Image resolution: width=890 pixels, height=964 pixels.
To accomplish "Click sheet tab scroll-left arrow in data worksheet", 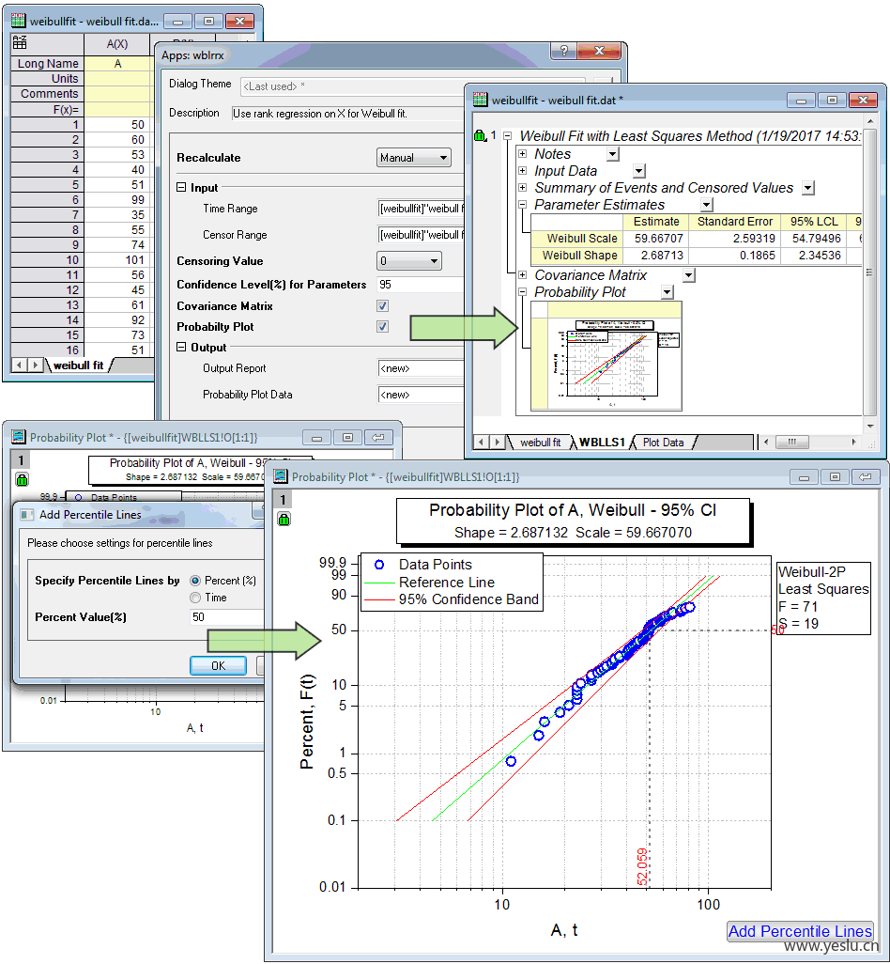I will [x=19, y=365].
